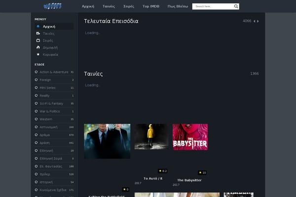This screenshot has height=197, width=296.
Task: Open Σειρές in the top navigation
Action: pos(129,6)
